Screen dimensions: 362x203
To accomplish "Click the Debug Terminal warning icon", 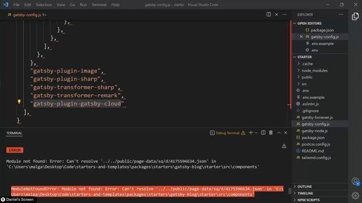I will (x=243, y=133).
